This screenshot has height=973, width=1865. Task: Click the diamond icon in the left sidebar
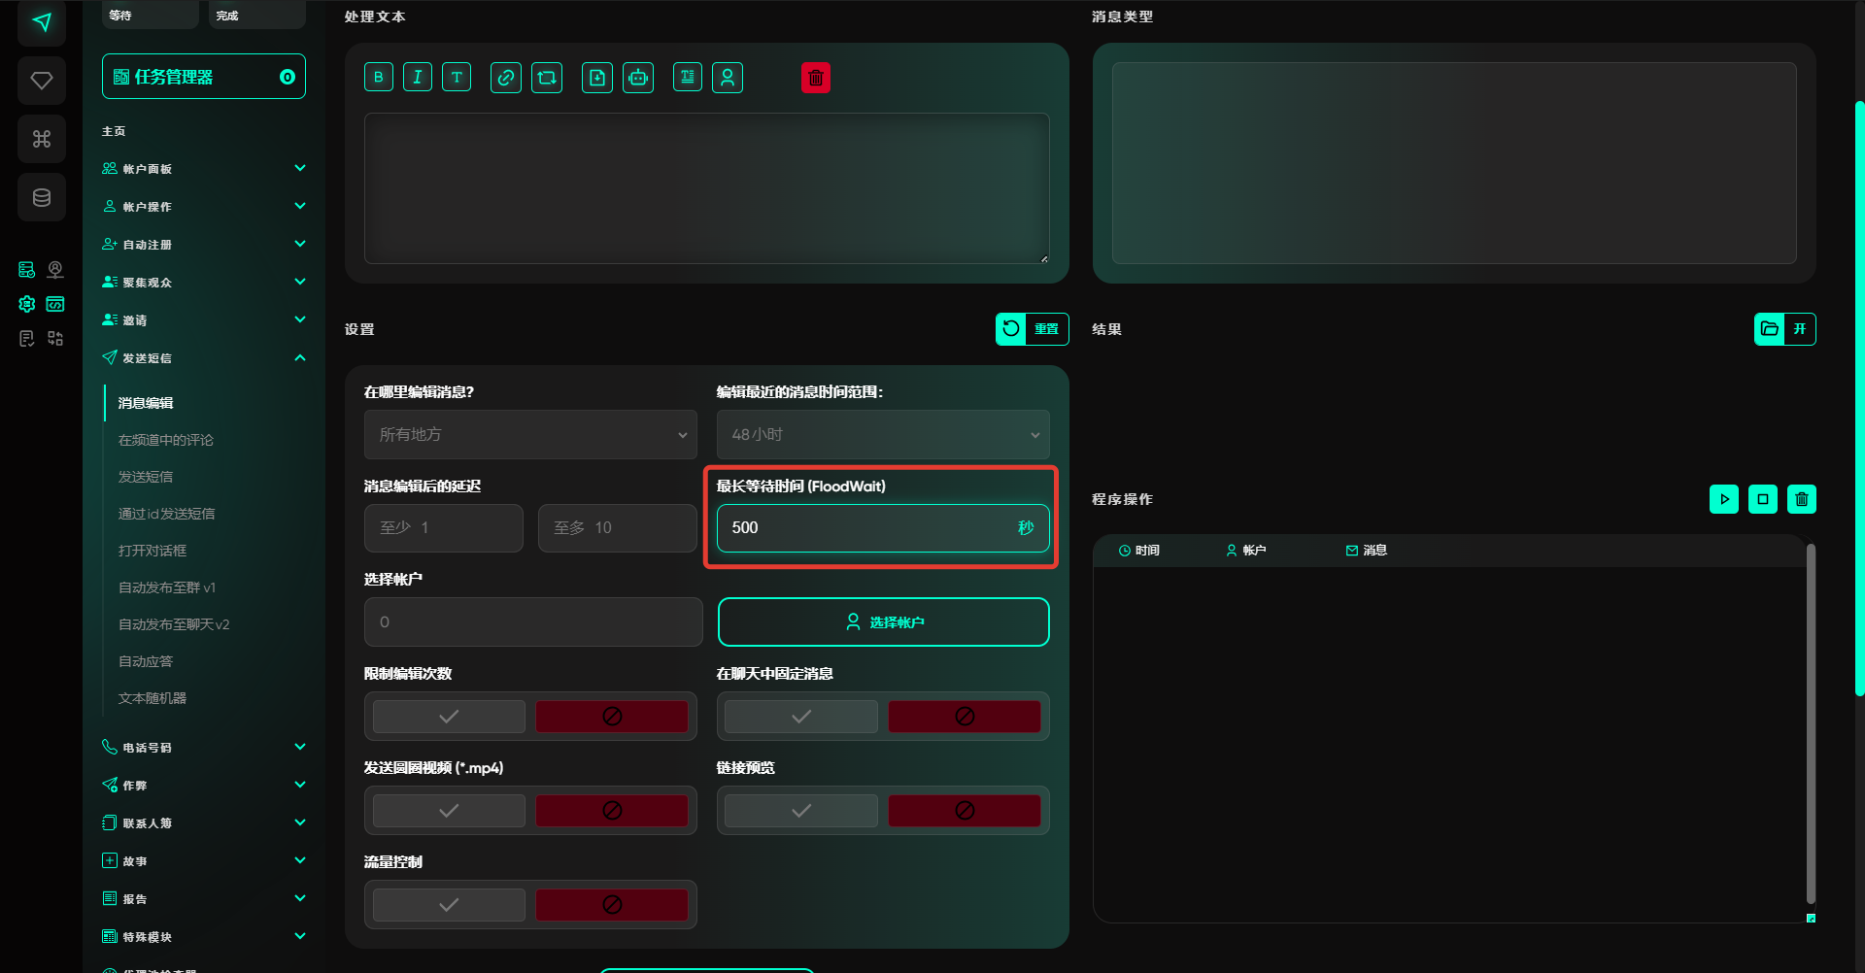coord(42,81)
